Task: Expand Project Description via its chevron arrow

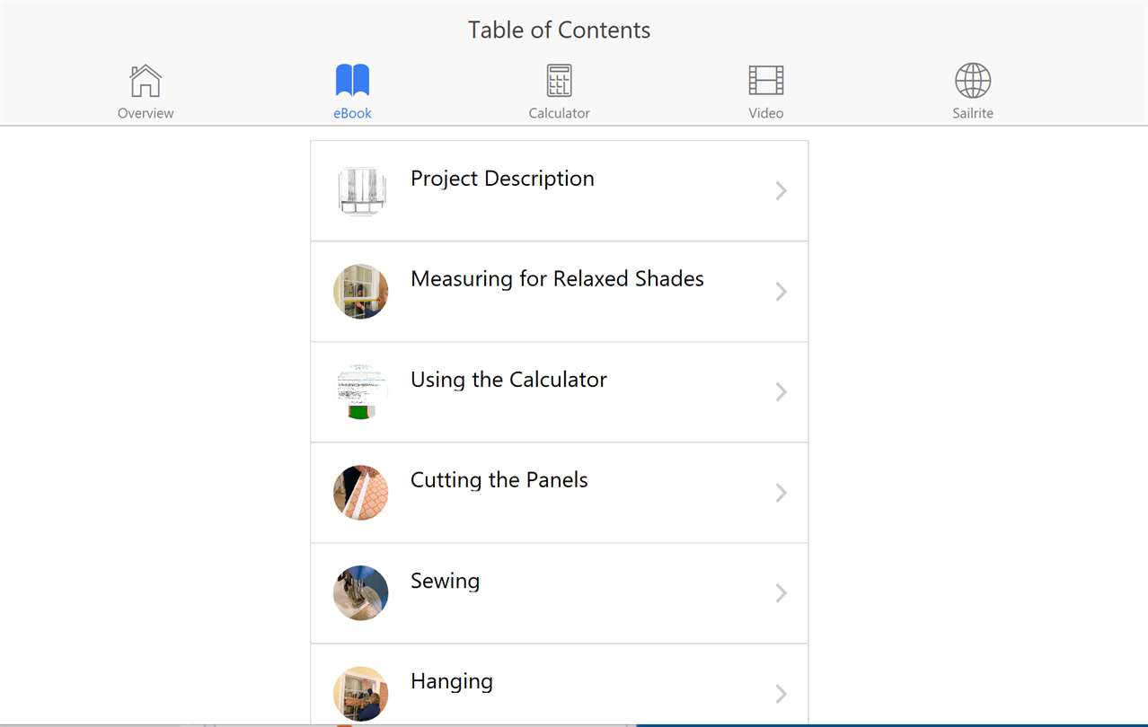Action: pyautogui.click(x=782, y=191)
